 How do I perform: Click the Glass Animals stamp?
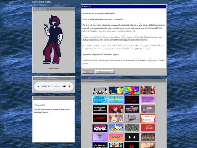click(x=148, y=137)
